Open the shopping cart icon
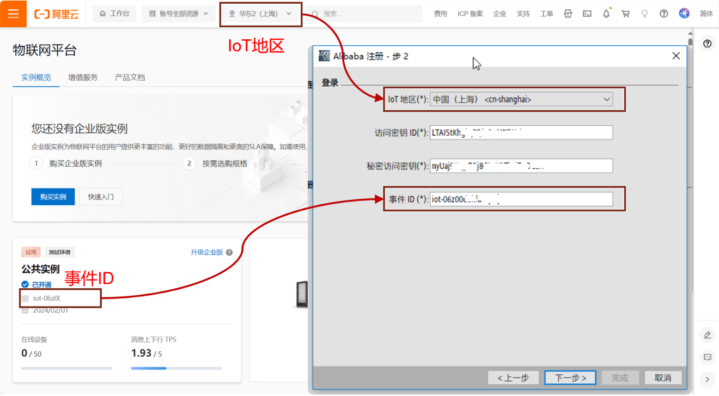The width and height of the screenshot is (719, 396). coord(625,14)
